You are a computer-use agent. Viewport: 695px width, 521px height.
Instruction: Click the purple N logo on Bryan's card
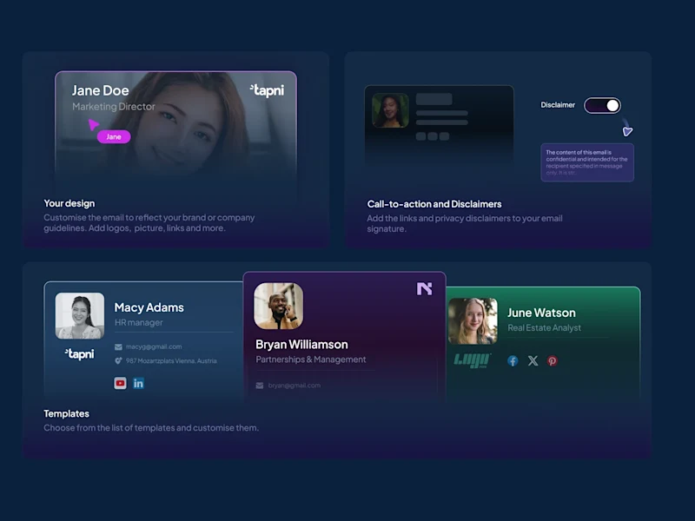(x=424, y=289)
